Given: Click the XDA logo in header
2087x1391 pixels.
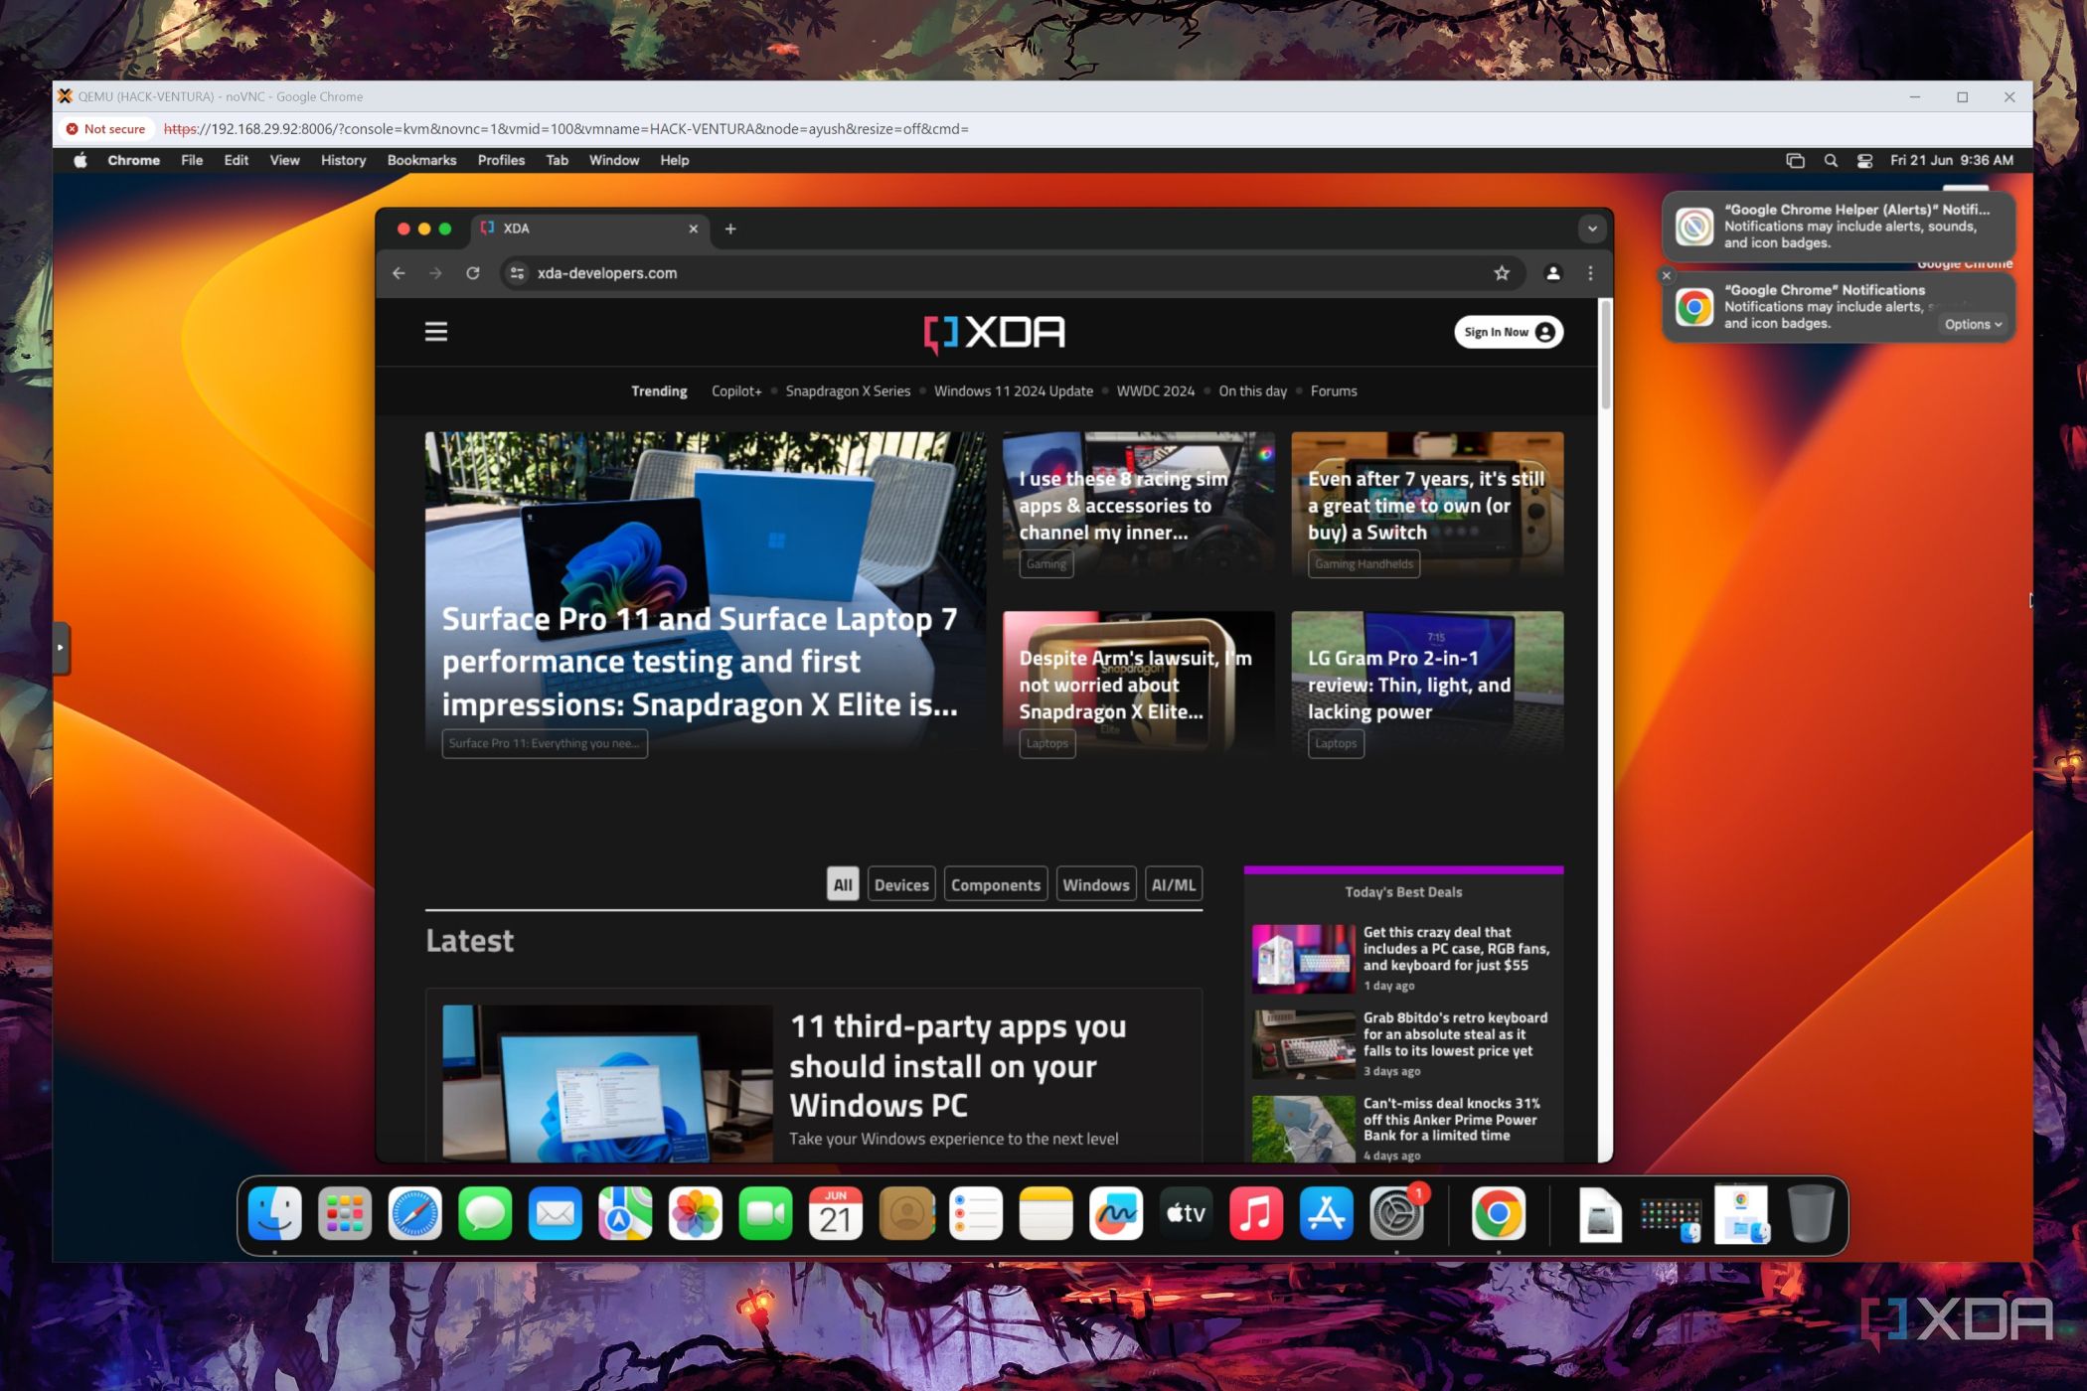Looking at the screenshot, I should click(x=994, y=333).
